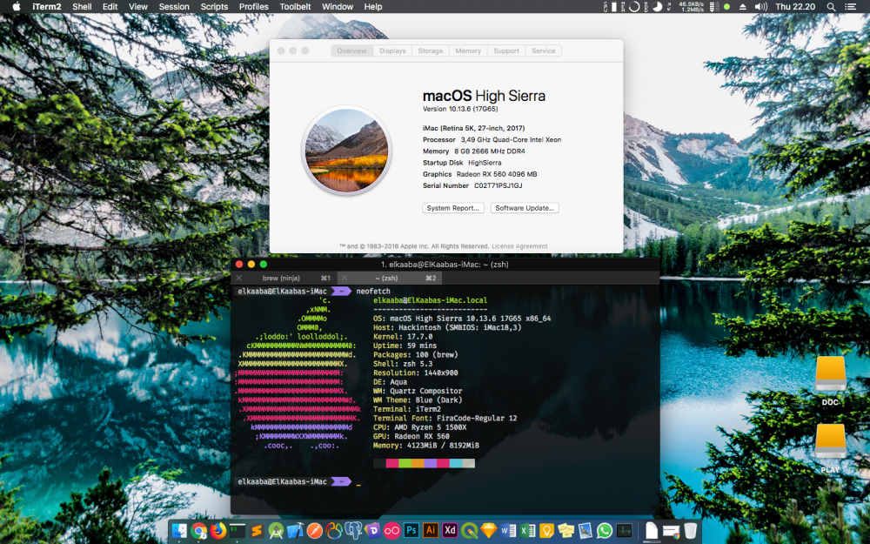Switch to the Support tab
Screen dimensions: 870x544
tap(506, 50)
